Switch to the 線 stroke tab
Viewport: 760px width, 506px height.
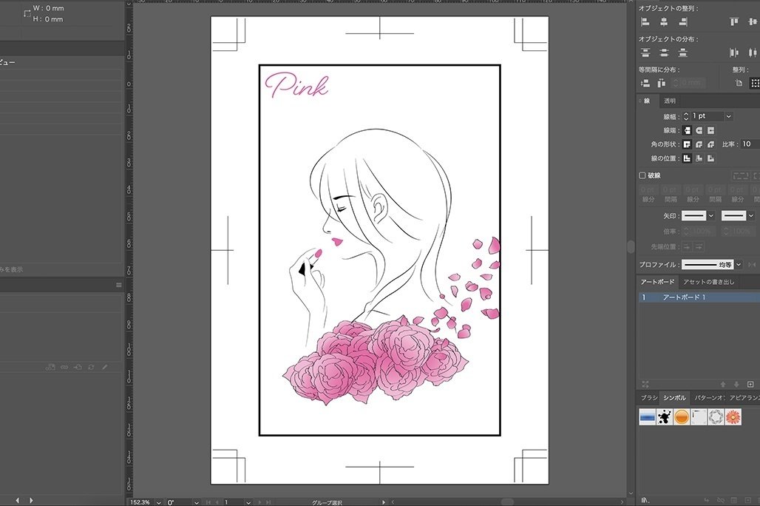tap(647, 101)
